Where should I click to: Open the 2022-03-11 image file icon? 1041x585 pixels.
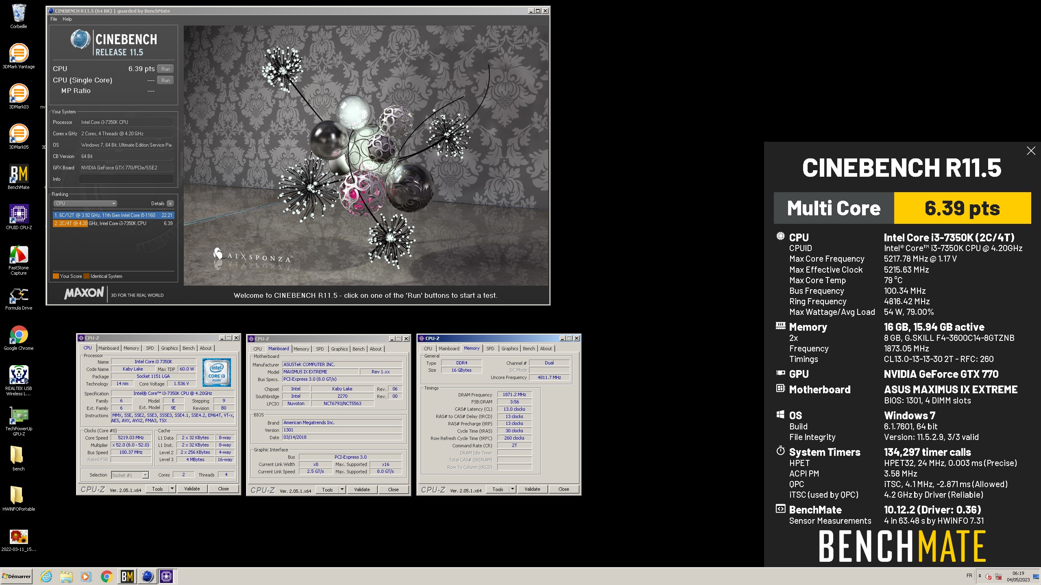tap(19, 540)
